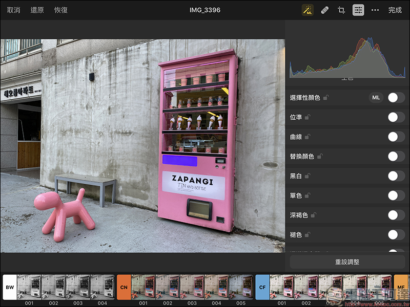Switch on the 深褐色 adjustment
Viewport: 410px width, 307px height.
396,215
